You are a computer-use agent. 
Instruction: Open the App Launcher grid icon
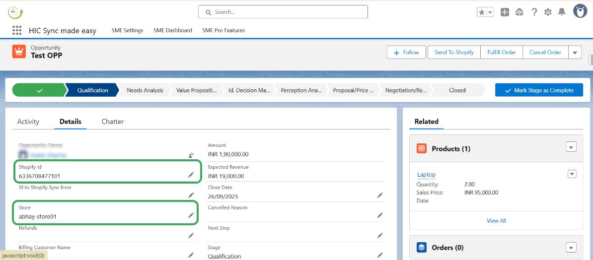[x=17, y=30]
